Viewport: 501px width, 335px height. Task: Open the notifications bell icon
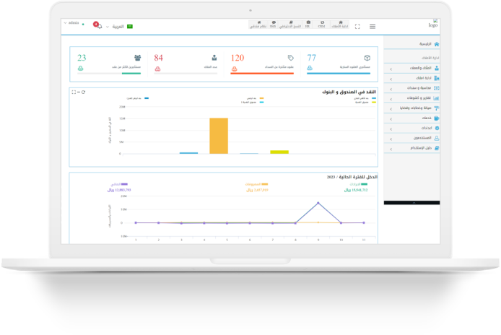tap(100, 27)
